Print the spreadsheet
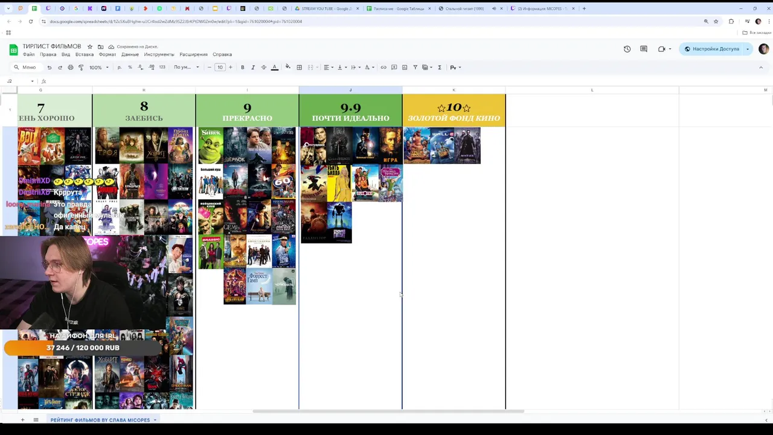The height and width of the screenshot is (435, 773). (71, 67)
